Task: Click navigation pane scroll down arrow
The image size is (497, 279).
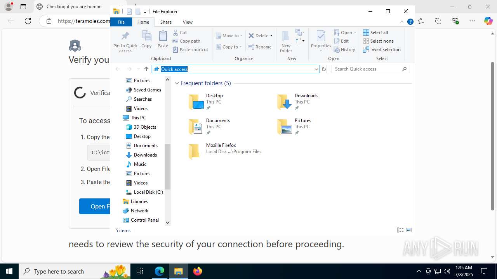Action: [168, 222]
